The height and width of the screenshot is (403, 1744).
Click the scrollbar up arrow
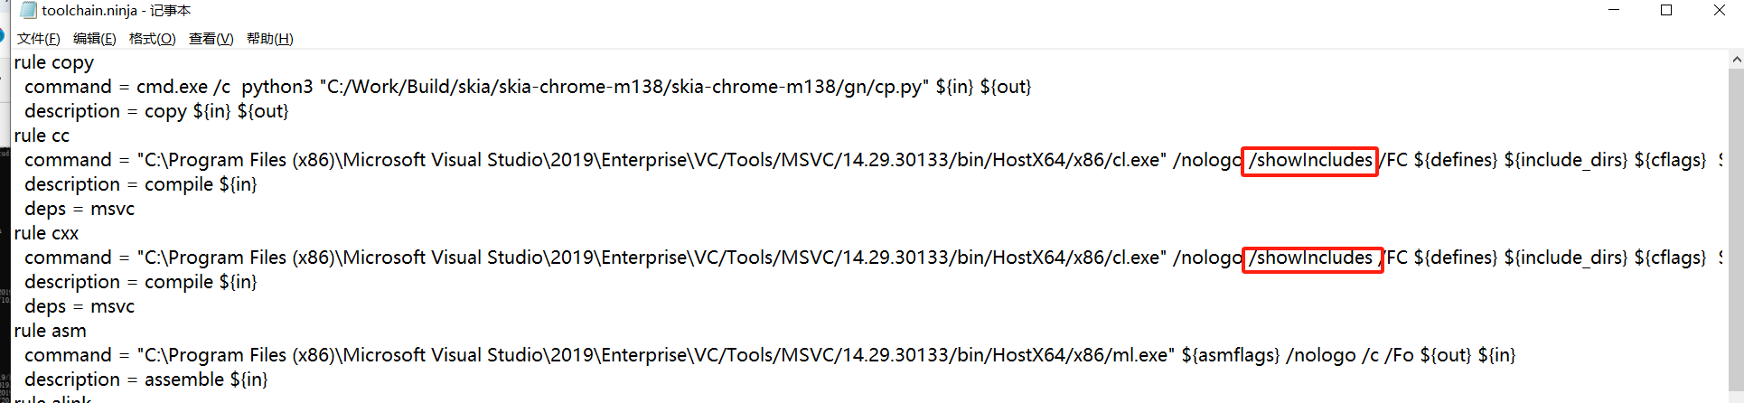point(1736,60)
